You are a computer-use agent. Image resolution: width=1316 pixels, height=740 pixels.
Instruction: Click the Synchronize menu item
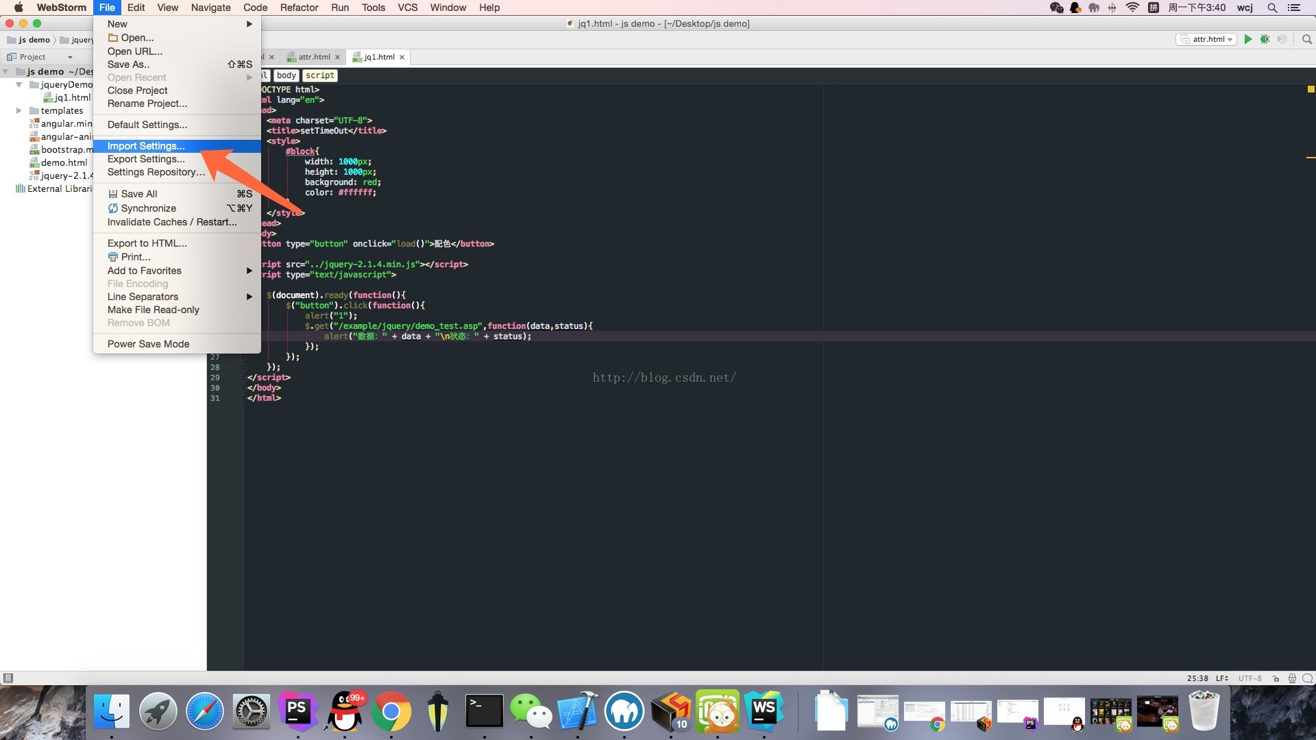coord(148,208)
